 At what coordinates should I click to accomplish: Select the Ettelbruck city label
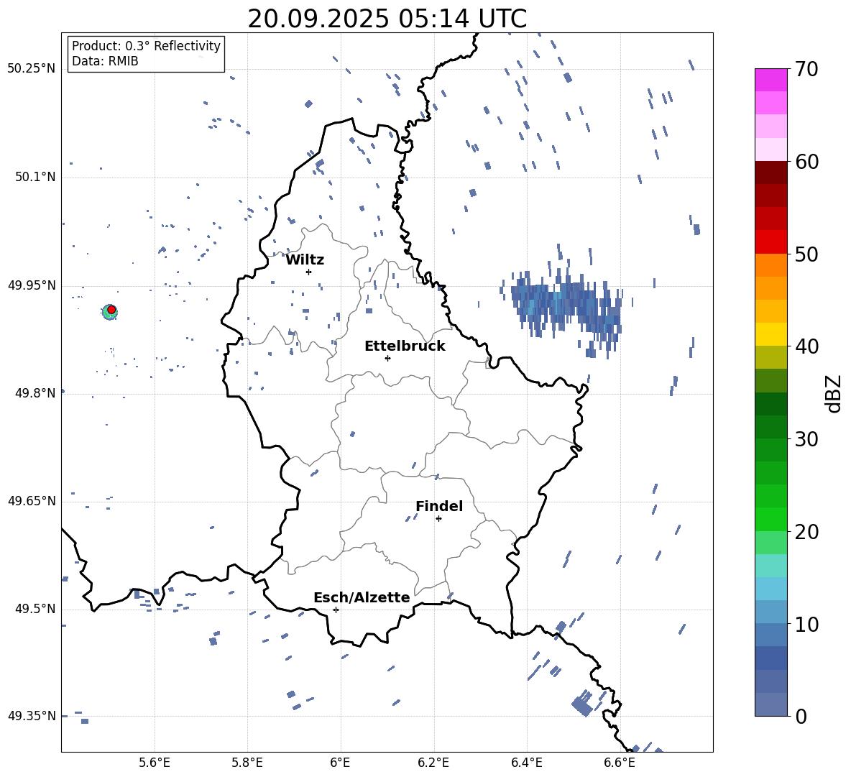pos(405,346)
